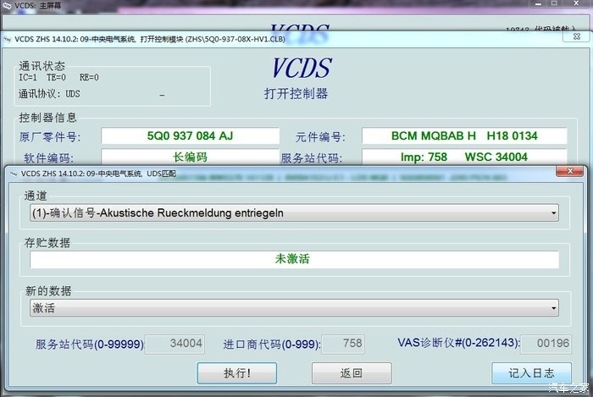
Task: Maximize the VCDS 主屏幕 window
Action: tap(554, 3)
